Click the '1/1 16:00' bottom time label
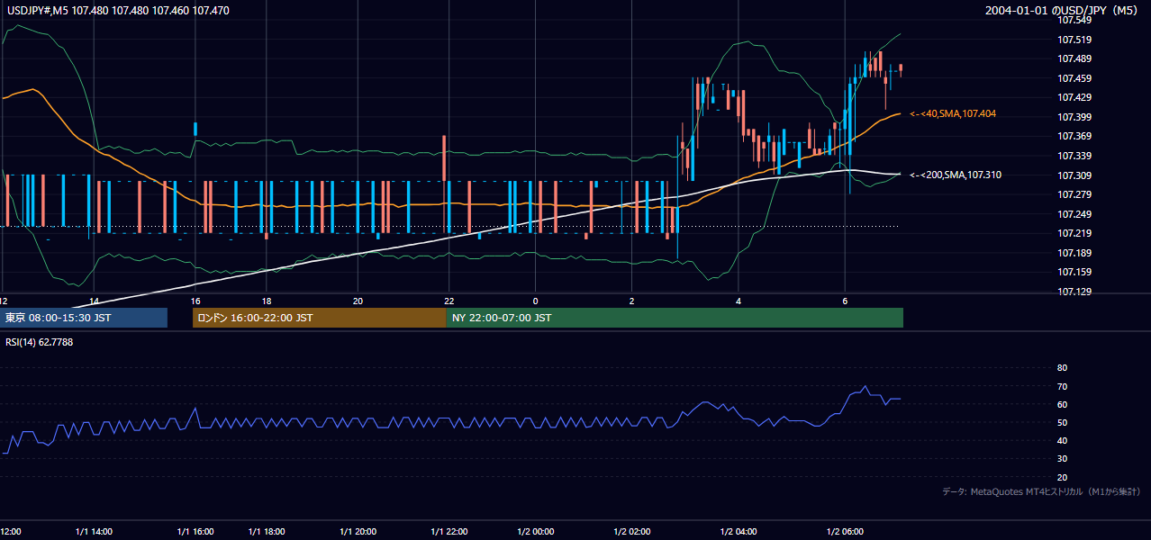Screen dimensions: 1151x540 pos(195,531)
